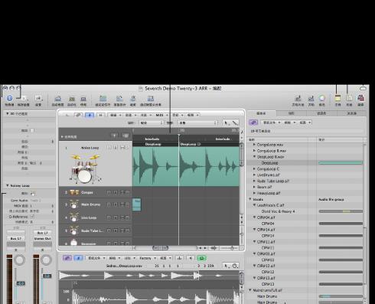Click the Bus 17 send slot
Image resolution: width=375 pixels, height=304 pixels.
click(16, 238)
